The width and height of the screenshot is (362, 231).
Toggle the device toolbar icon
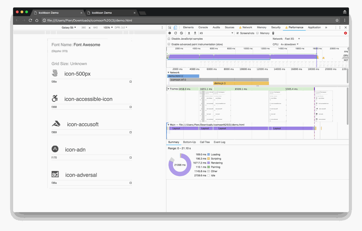[175, 27]
